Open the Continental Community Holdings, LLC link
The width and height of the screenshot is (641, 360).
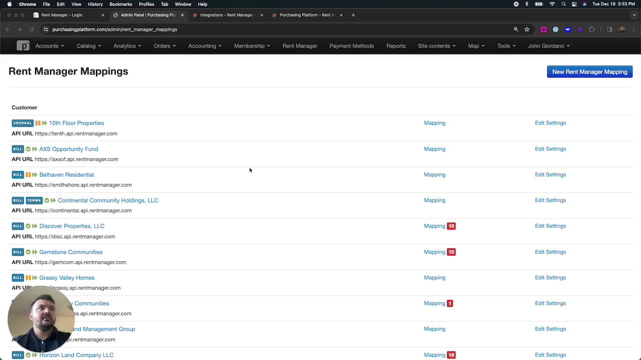click(108, 200)
